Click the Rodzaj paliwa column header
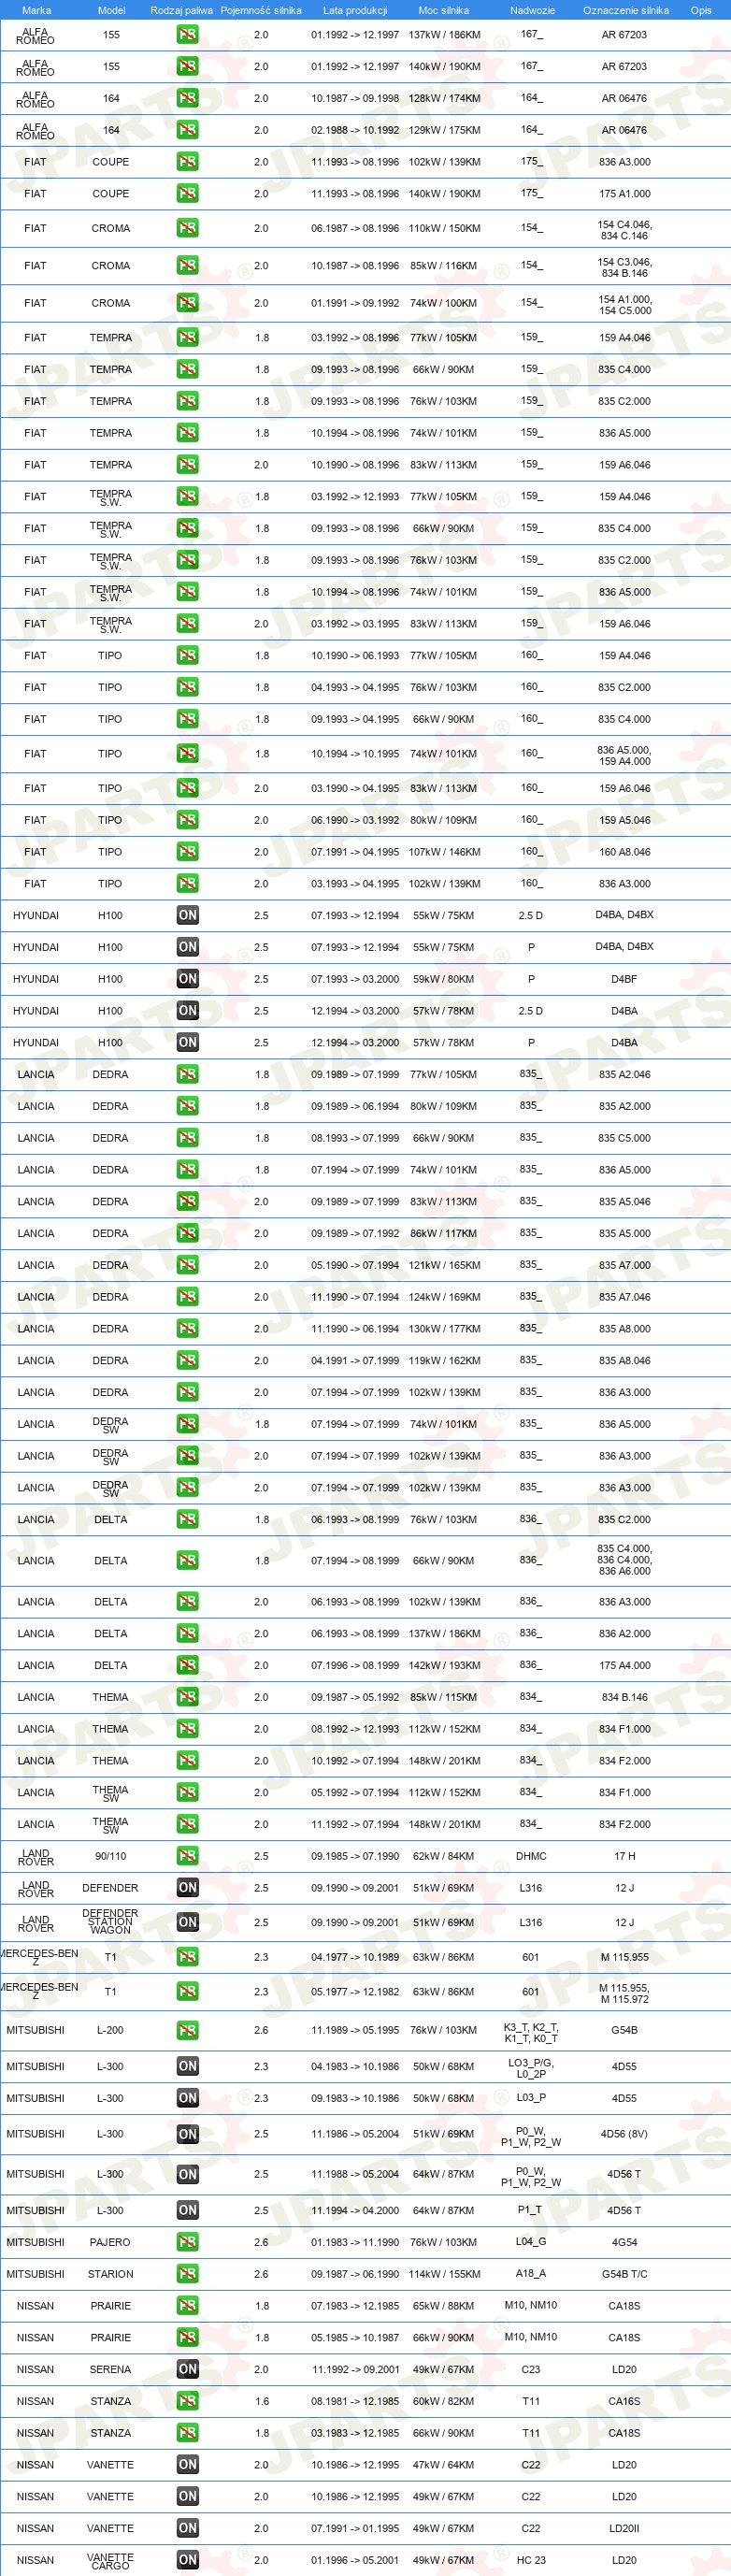 pos(181,10)
